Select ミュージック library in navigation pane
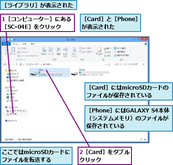The image size is (173, 165). [12, 101]
